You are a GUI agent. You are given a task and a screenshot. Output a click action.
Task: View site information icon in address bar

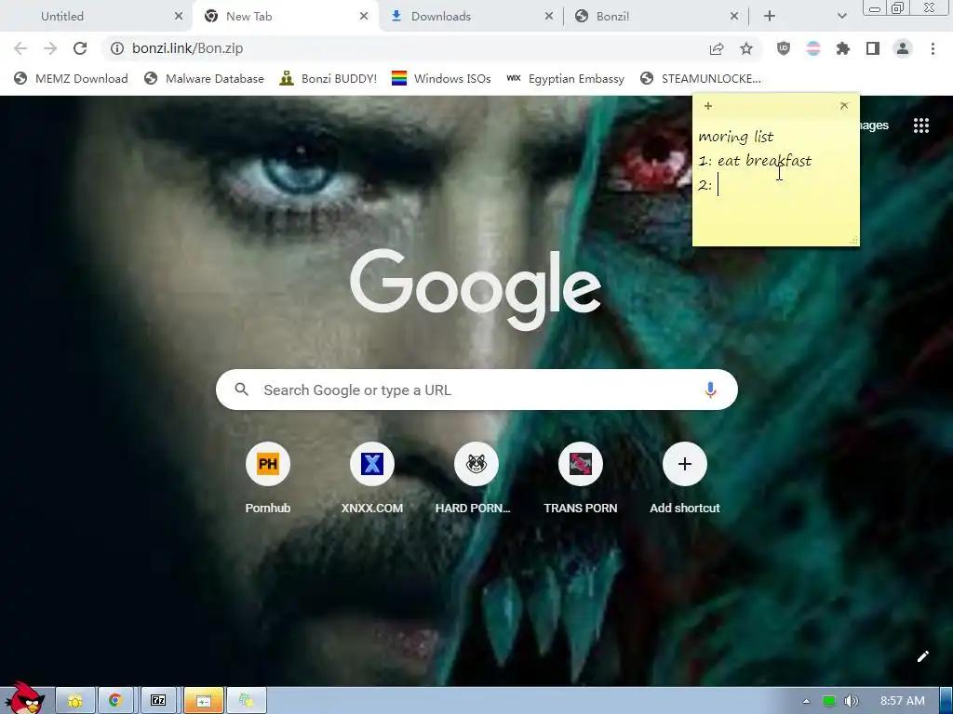coord(117,48)
